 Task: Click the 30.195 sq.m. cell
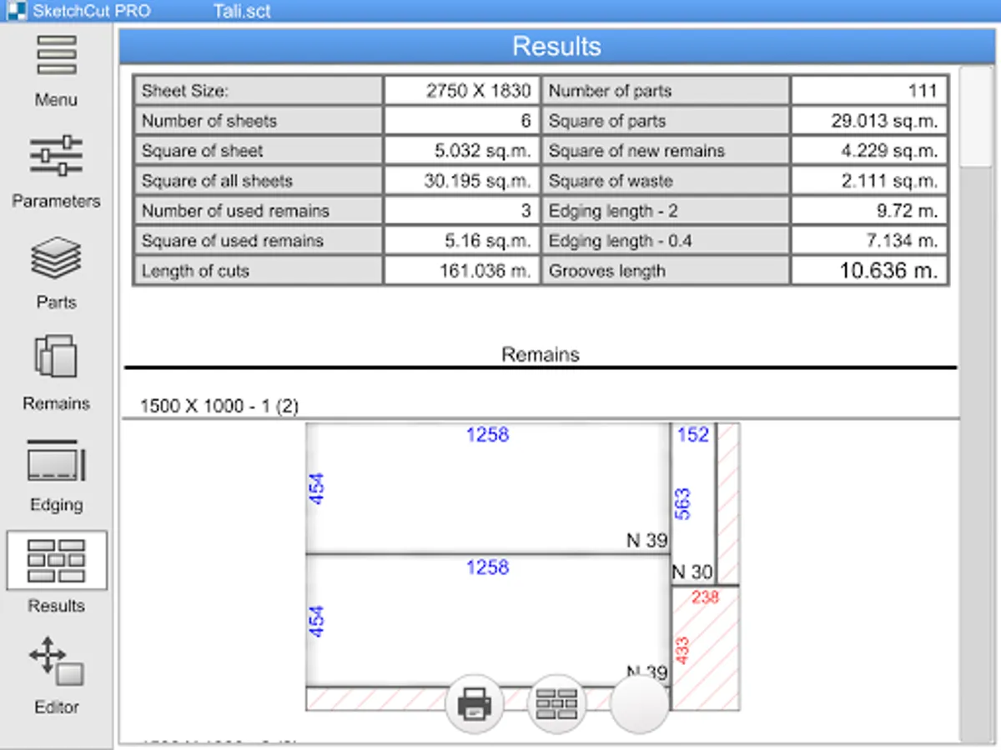462,181
